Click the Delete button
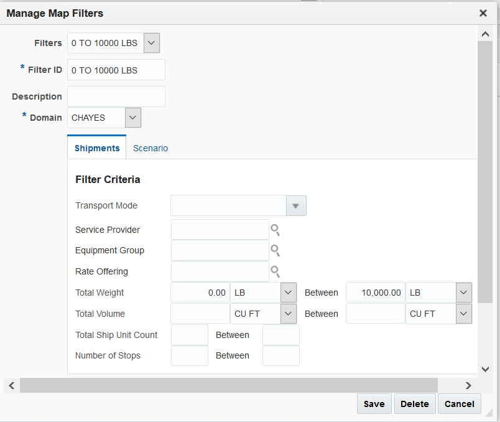 point(415,404)
